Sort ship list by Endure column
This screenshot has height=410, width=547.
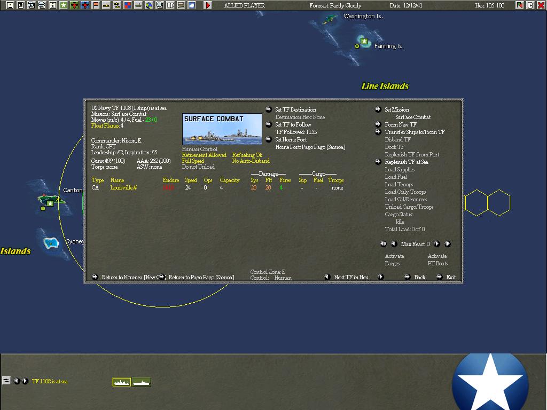170,180
